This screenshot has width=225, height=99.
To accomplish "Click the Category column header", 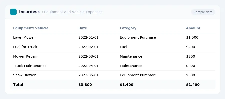I will 128,28.
